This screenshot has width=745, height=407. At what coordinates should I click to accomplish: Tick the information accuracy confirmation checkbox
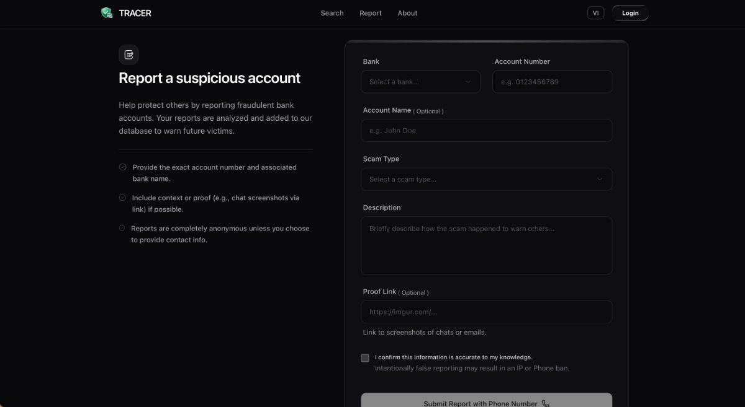click(365, 358)
